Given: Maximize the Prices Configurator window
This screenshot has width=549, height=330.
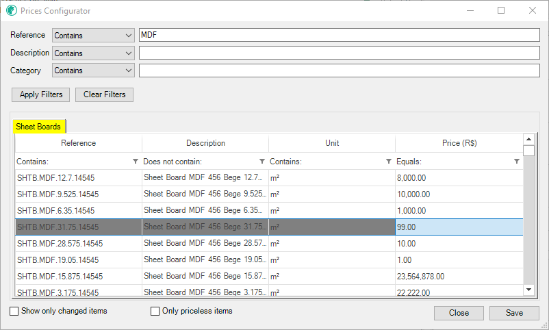Looking at the screenshot, I should pos(501,10).
